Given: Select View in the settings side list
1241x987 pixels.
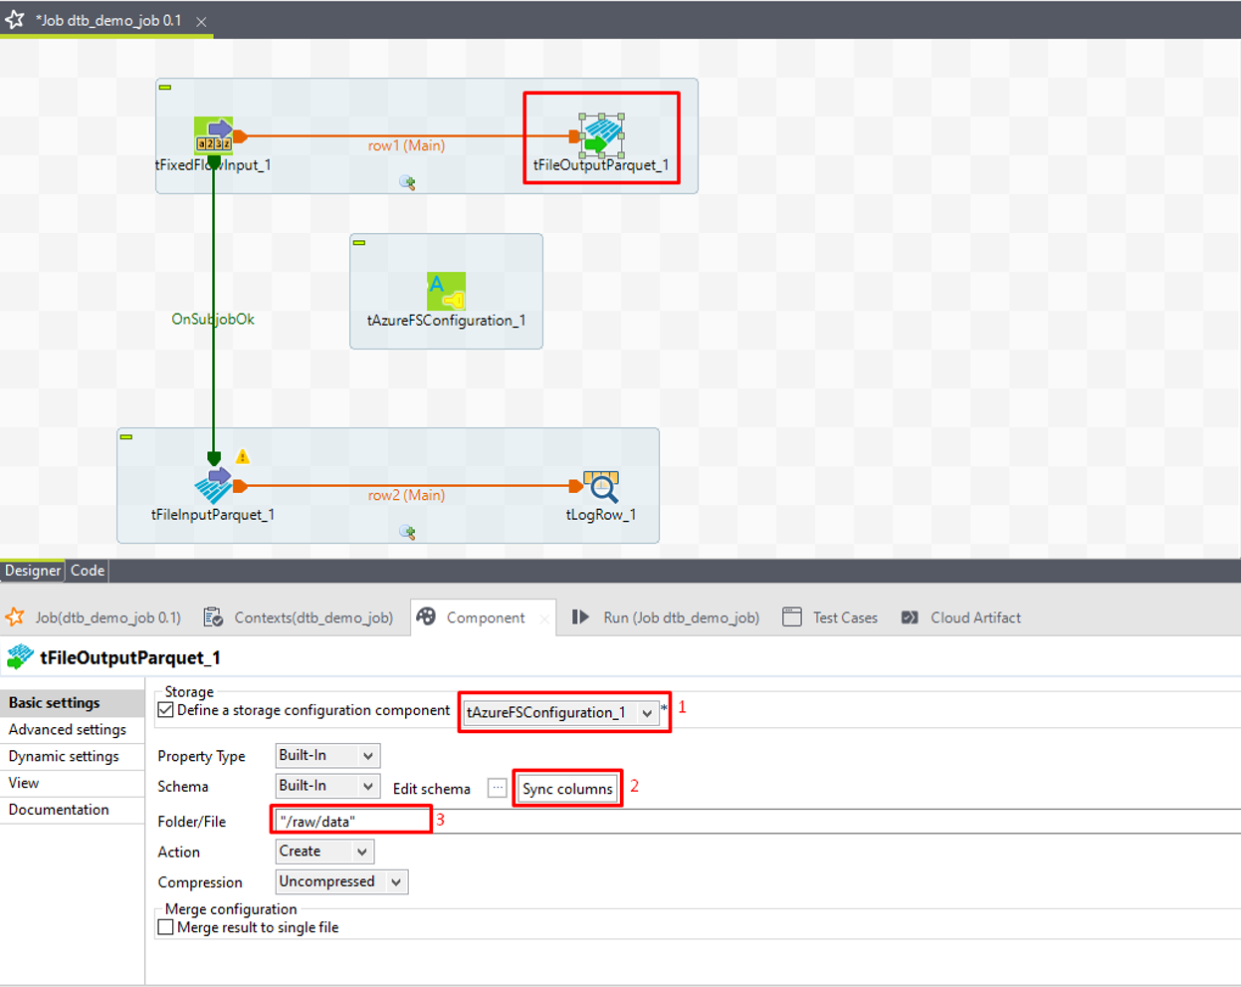Looking at the screenshot, I should pos(72,783).
